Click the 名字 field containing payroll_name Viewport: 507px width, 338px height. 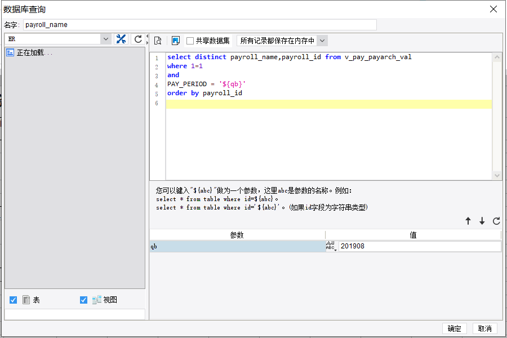coord(200,25)
